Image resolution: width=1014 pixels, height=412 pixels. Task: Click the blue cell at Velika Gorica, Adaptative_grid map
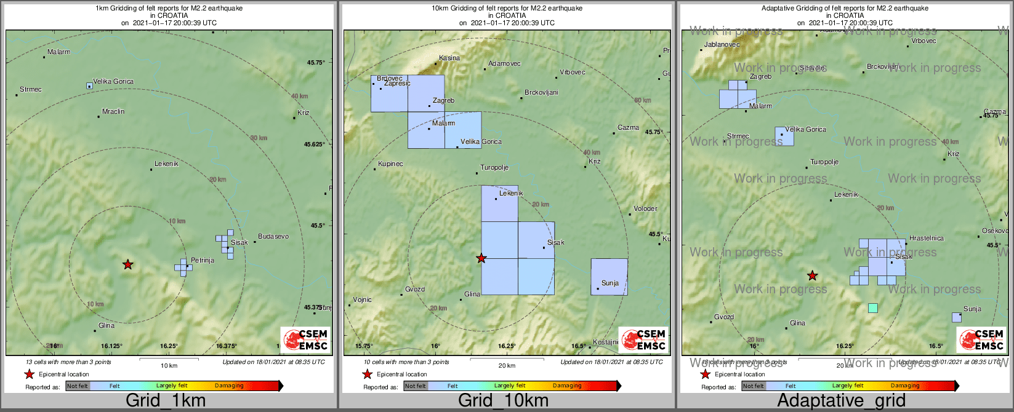pos(784,137)
